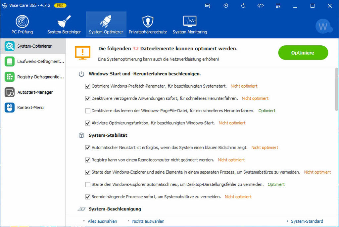This screenshot has width=339, height=227.
Task: Select the System-Optimierer rocket icon
Action: pos(106,22)
